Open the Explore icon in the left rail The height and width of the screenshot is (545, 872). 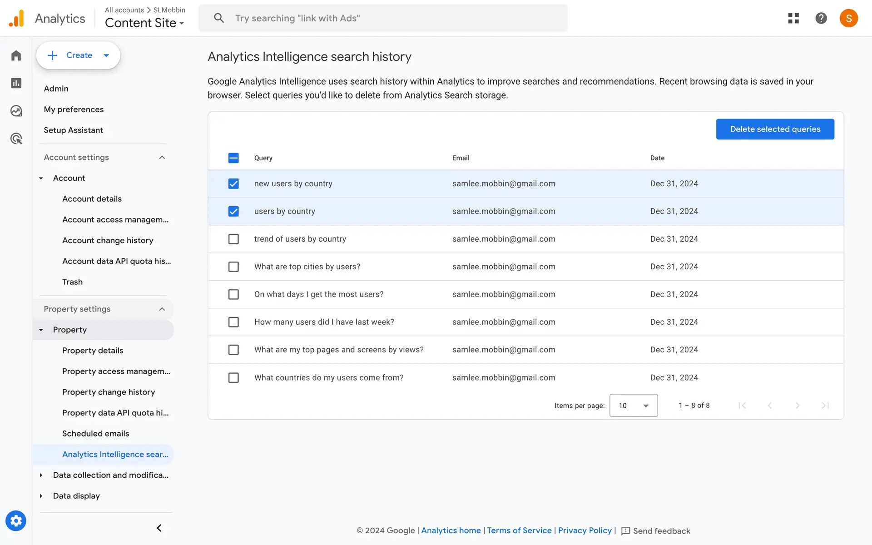(16, 111)
